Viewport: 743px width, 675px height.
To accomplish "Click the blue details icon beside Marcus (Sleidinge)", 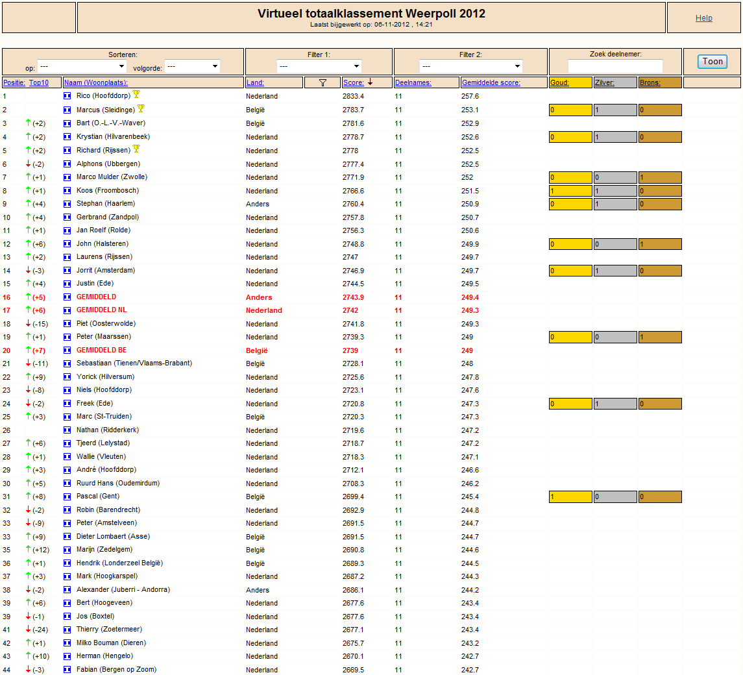I will pyautogui.click(x=67, y=110).
